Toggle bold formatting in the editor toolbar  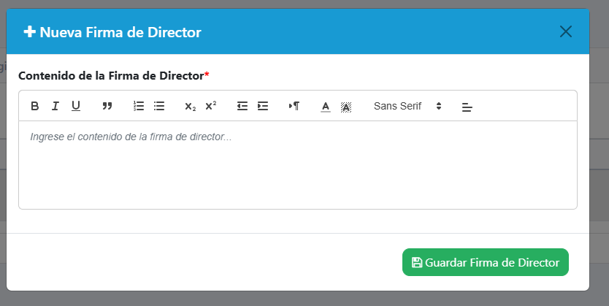pyautogui.click(x=34, y=106)
